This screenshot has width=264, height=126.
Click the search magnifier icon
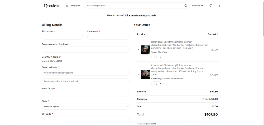pos(186,6)
